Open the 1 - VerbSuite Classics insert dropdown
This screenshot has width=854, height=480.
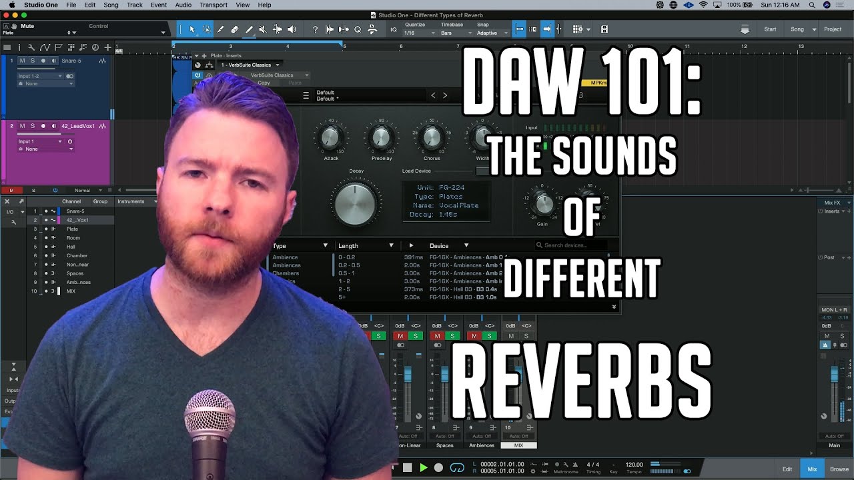point(249,65)
